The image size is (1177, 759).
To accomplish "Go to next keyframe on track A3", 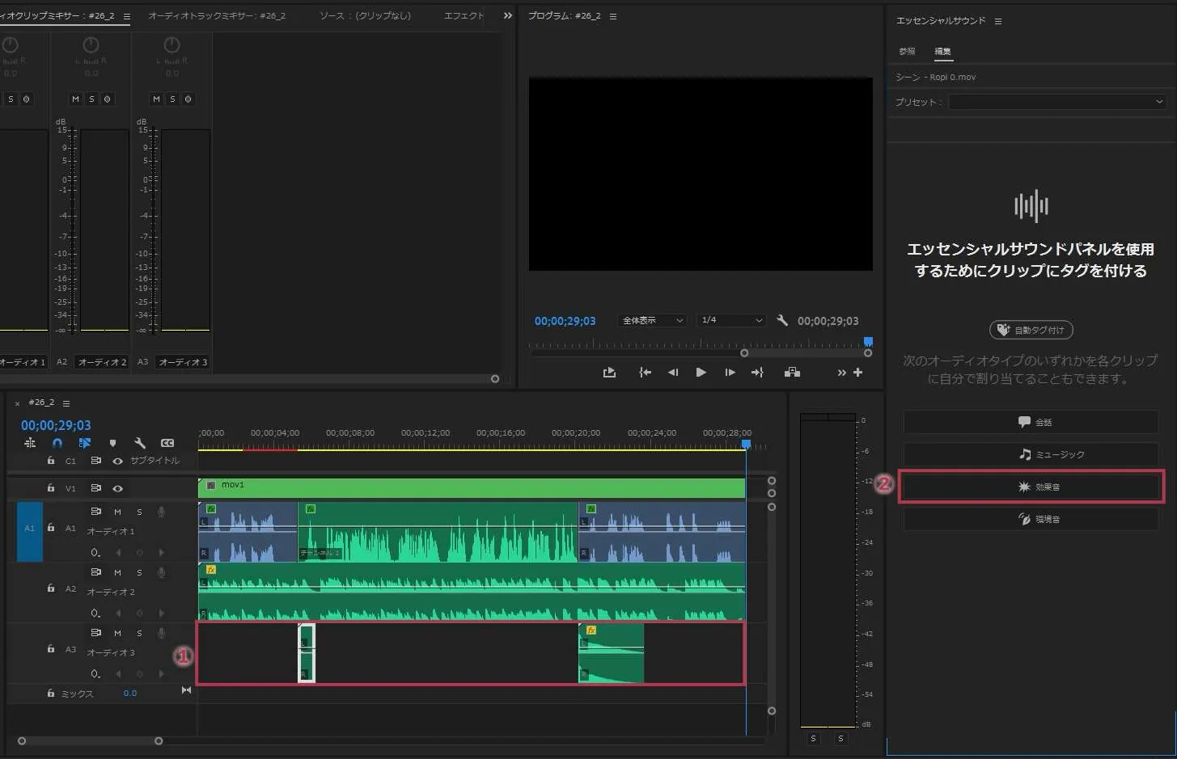I will tap(161, 674).
